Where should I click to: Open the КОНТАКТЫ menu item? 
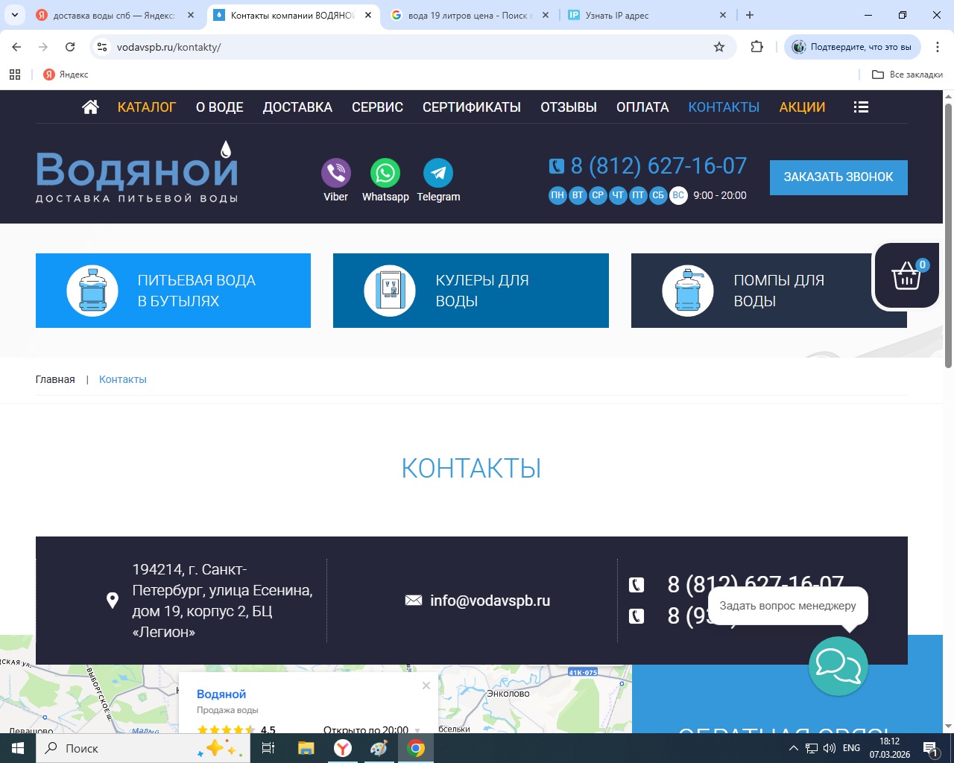click(724, 107)
